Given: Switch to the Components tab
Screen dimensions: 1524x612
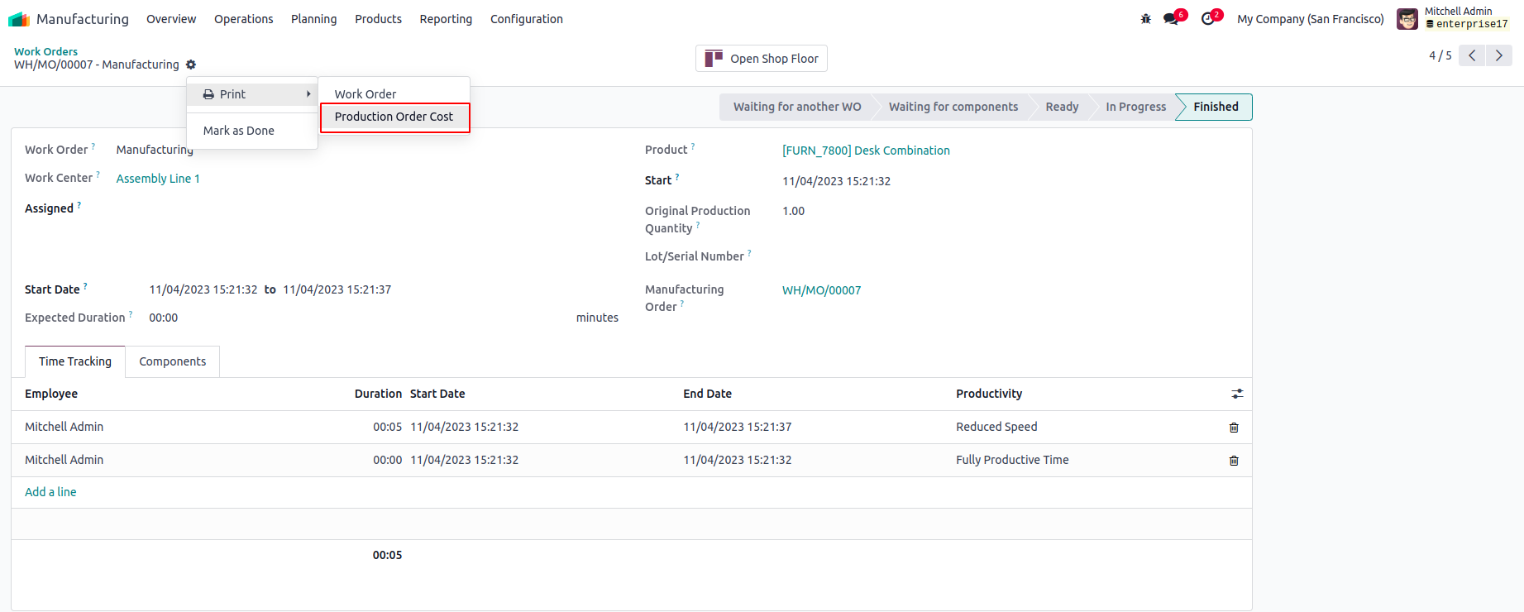Looking at the screenshot, I should (x=172, y=361).
